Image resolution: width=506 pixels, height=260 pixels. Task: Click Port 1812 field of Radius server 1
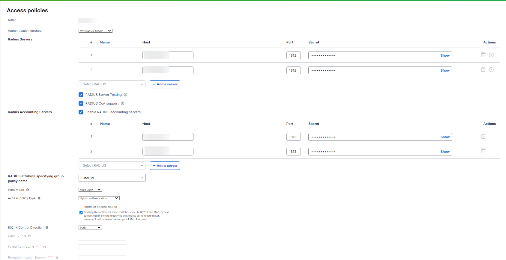tap(294, 55)
